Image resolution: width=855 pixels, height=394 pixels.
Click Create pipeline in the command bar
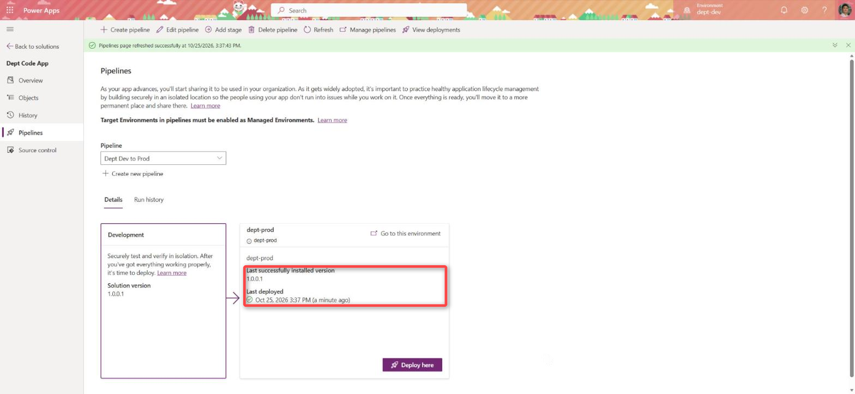125,29
